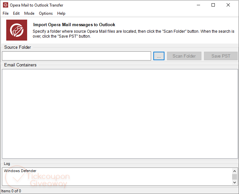The height and width of the screenshot is (194, 239).
Task: Close the Opera Mail to Outlook Transfer window
Action: tap(228, 5)
